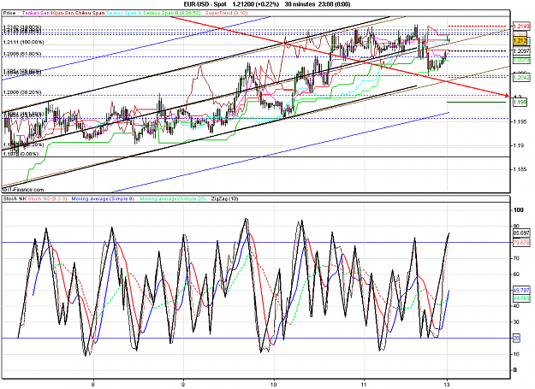Screen dimensions: 535x389
Task: Click the ZigZag (10) legend label
Action: click(x=225, y=198)
